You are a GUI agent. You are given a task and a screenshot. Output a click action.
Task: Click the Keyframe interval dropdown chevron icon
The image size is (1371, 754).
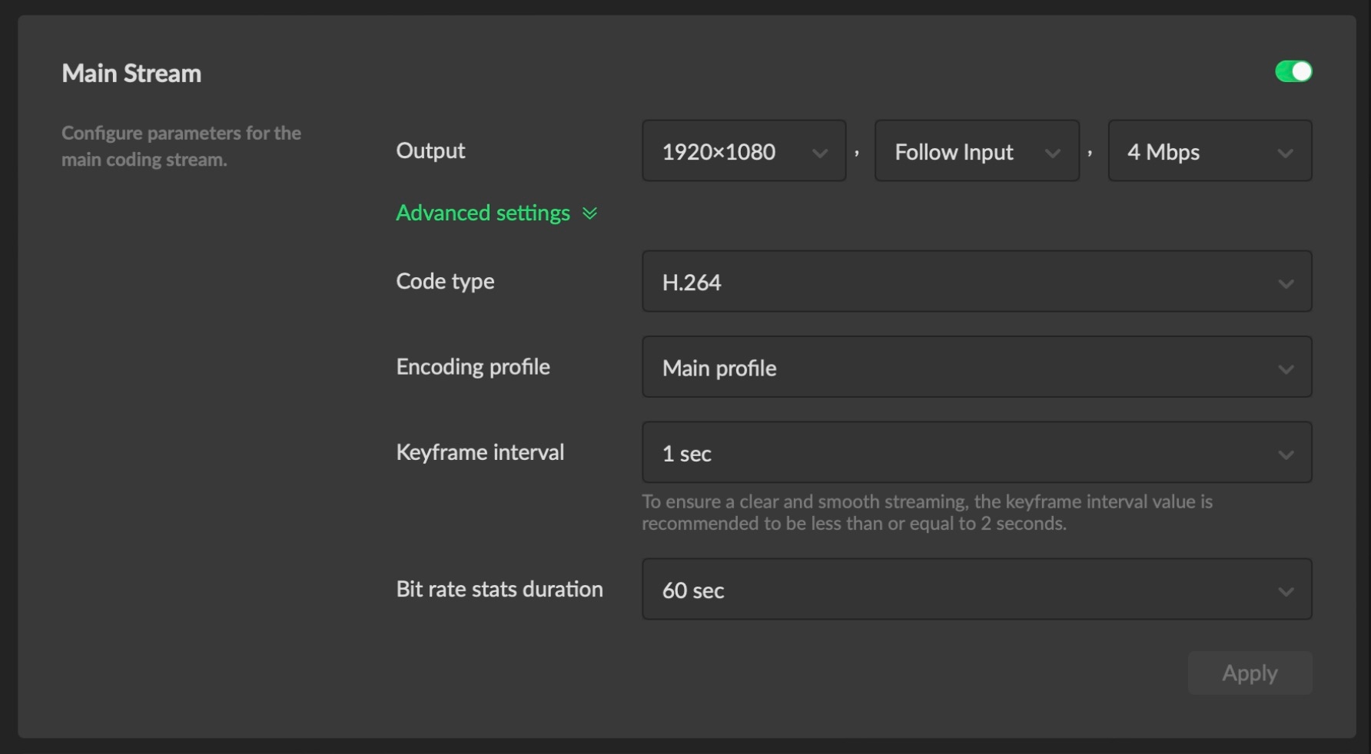tap(1286, 455)
